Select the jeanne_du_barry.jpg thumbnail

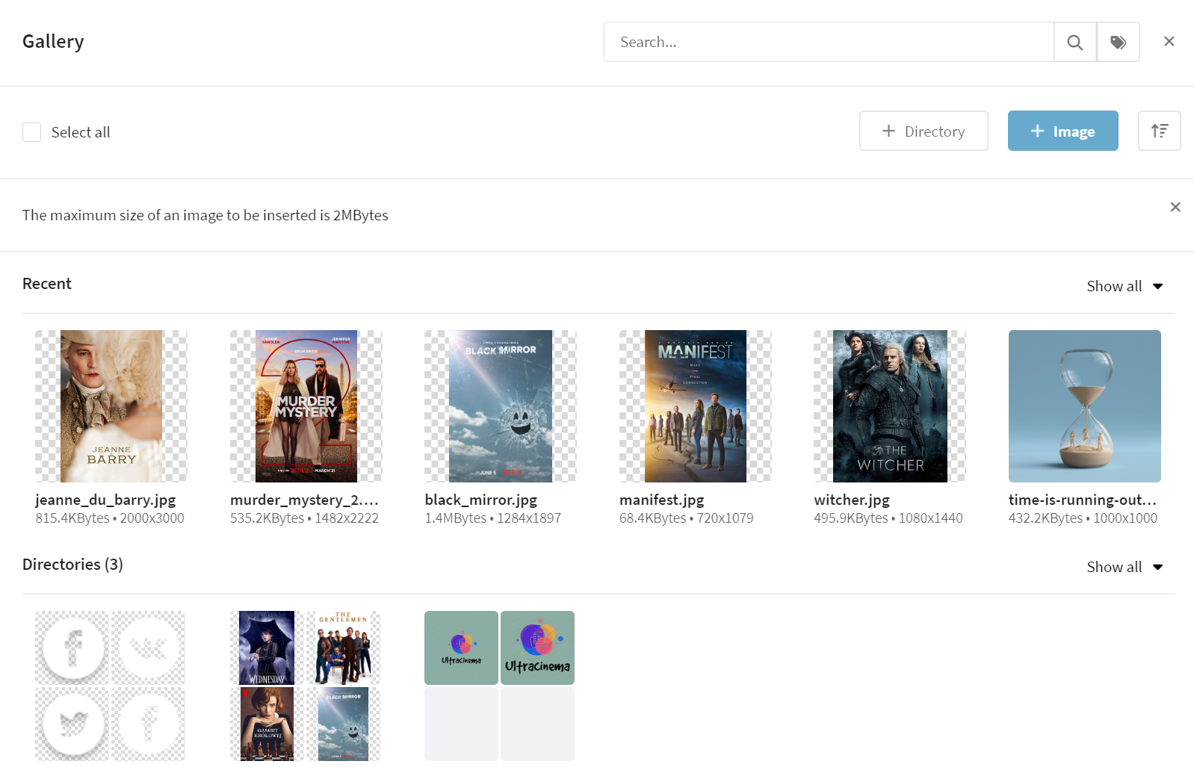pyautogui.click(x=111, y=406)
